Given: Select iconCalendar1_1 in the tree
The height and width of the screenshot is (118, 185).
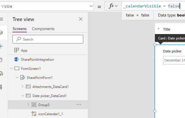Looking at the screenshot, I should click(48, 114).
